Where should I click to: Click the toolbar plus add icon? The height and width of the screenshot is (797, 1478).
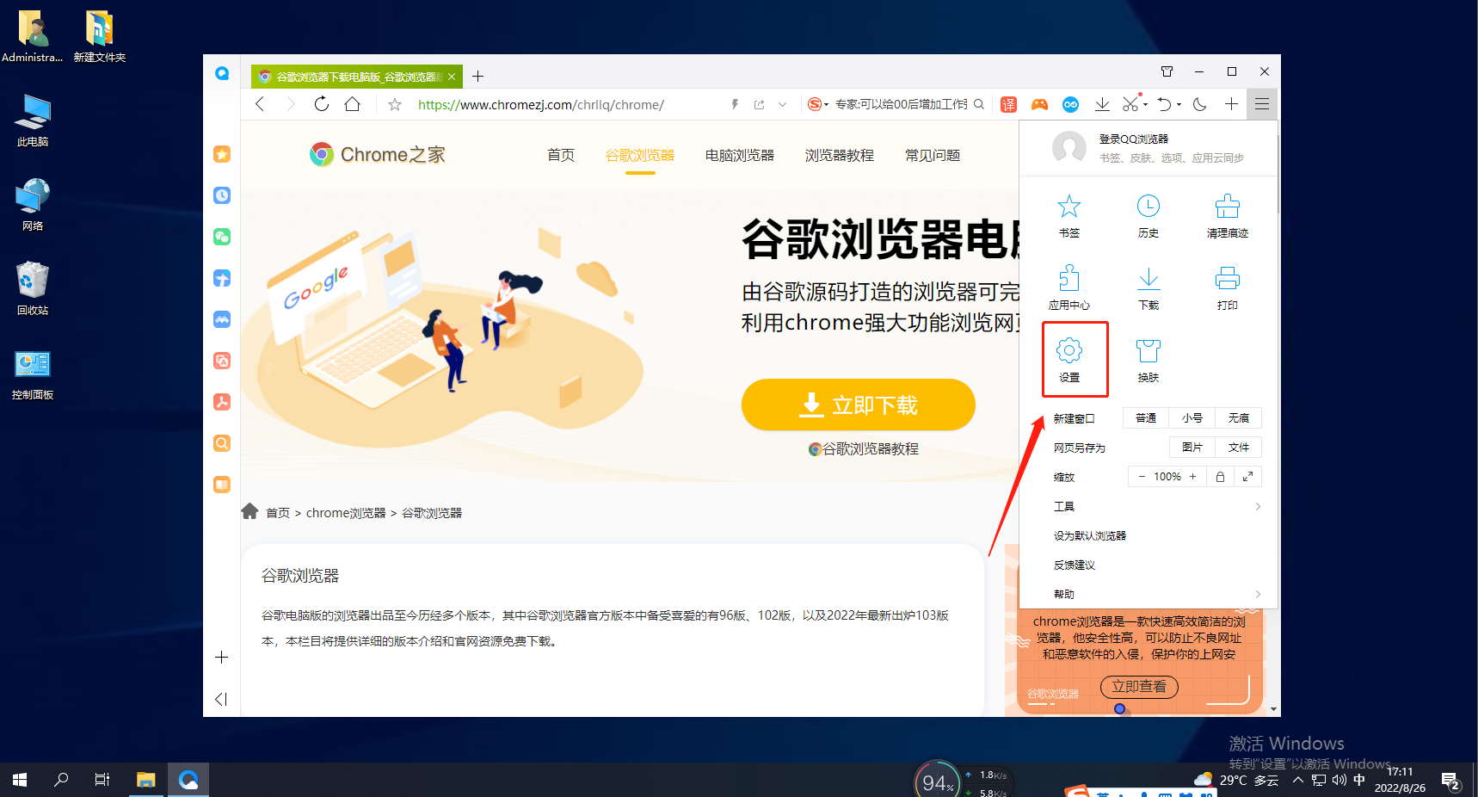point(1231,104)
